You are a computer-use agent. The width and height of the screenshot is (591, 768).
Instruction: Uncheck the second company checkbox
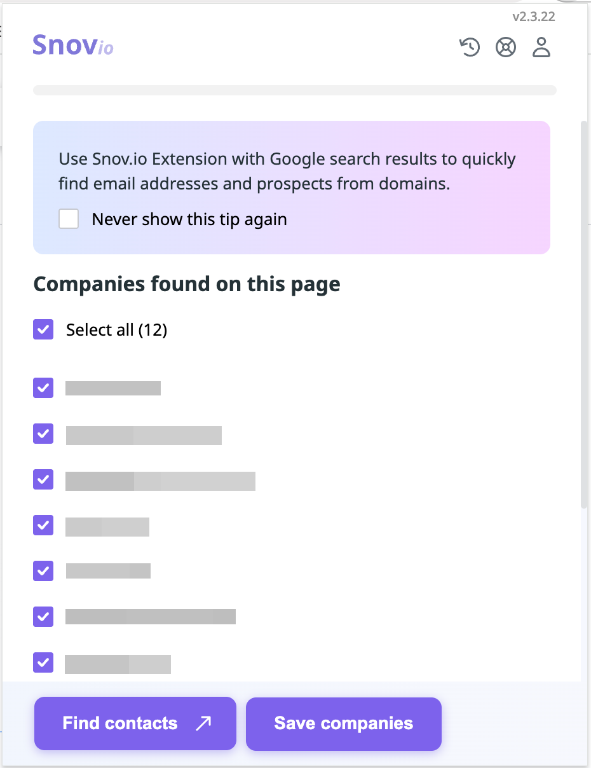(x=43, y=434)
